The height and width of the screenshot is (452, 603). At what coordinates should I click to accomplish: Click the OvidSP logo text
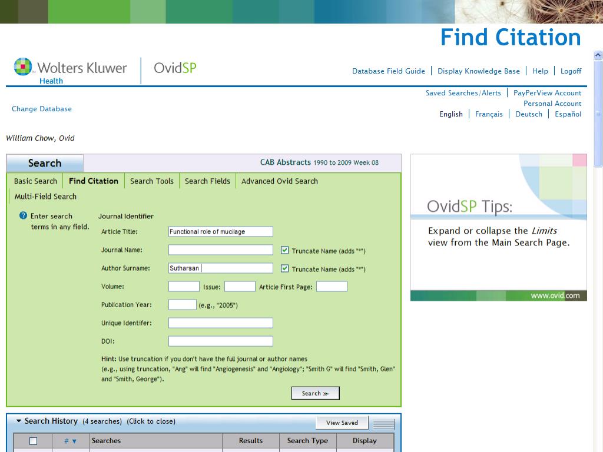pyautogui.click(x=175, y=68)
